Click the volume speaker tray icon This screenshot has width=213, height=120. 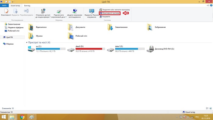188,117
